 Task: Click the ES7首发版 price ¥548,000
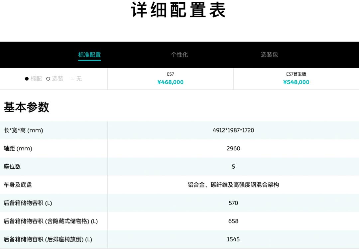pos(296,82)
